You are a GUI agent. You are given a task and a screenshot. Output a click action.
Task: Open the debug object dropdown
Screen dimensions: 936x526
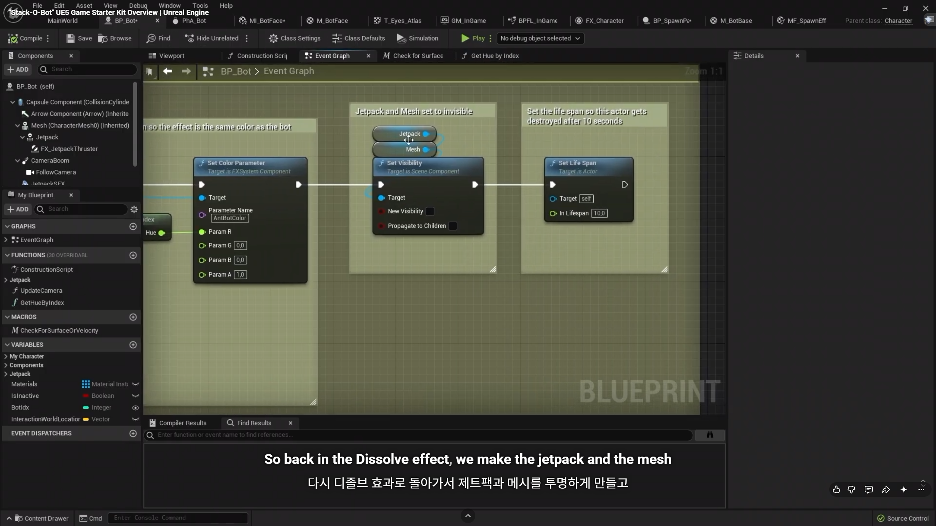(x=540, y=38)
